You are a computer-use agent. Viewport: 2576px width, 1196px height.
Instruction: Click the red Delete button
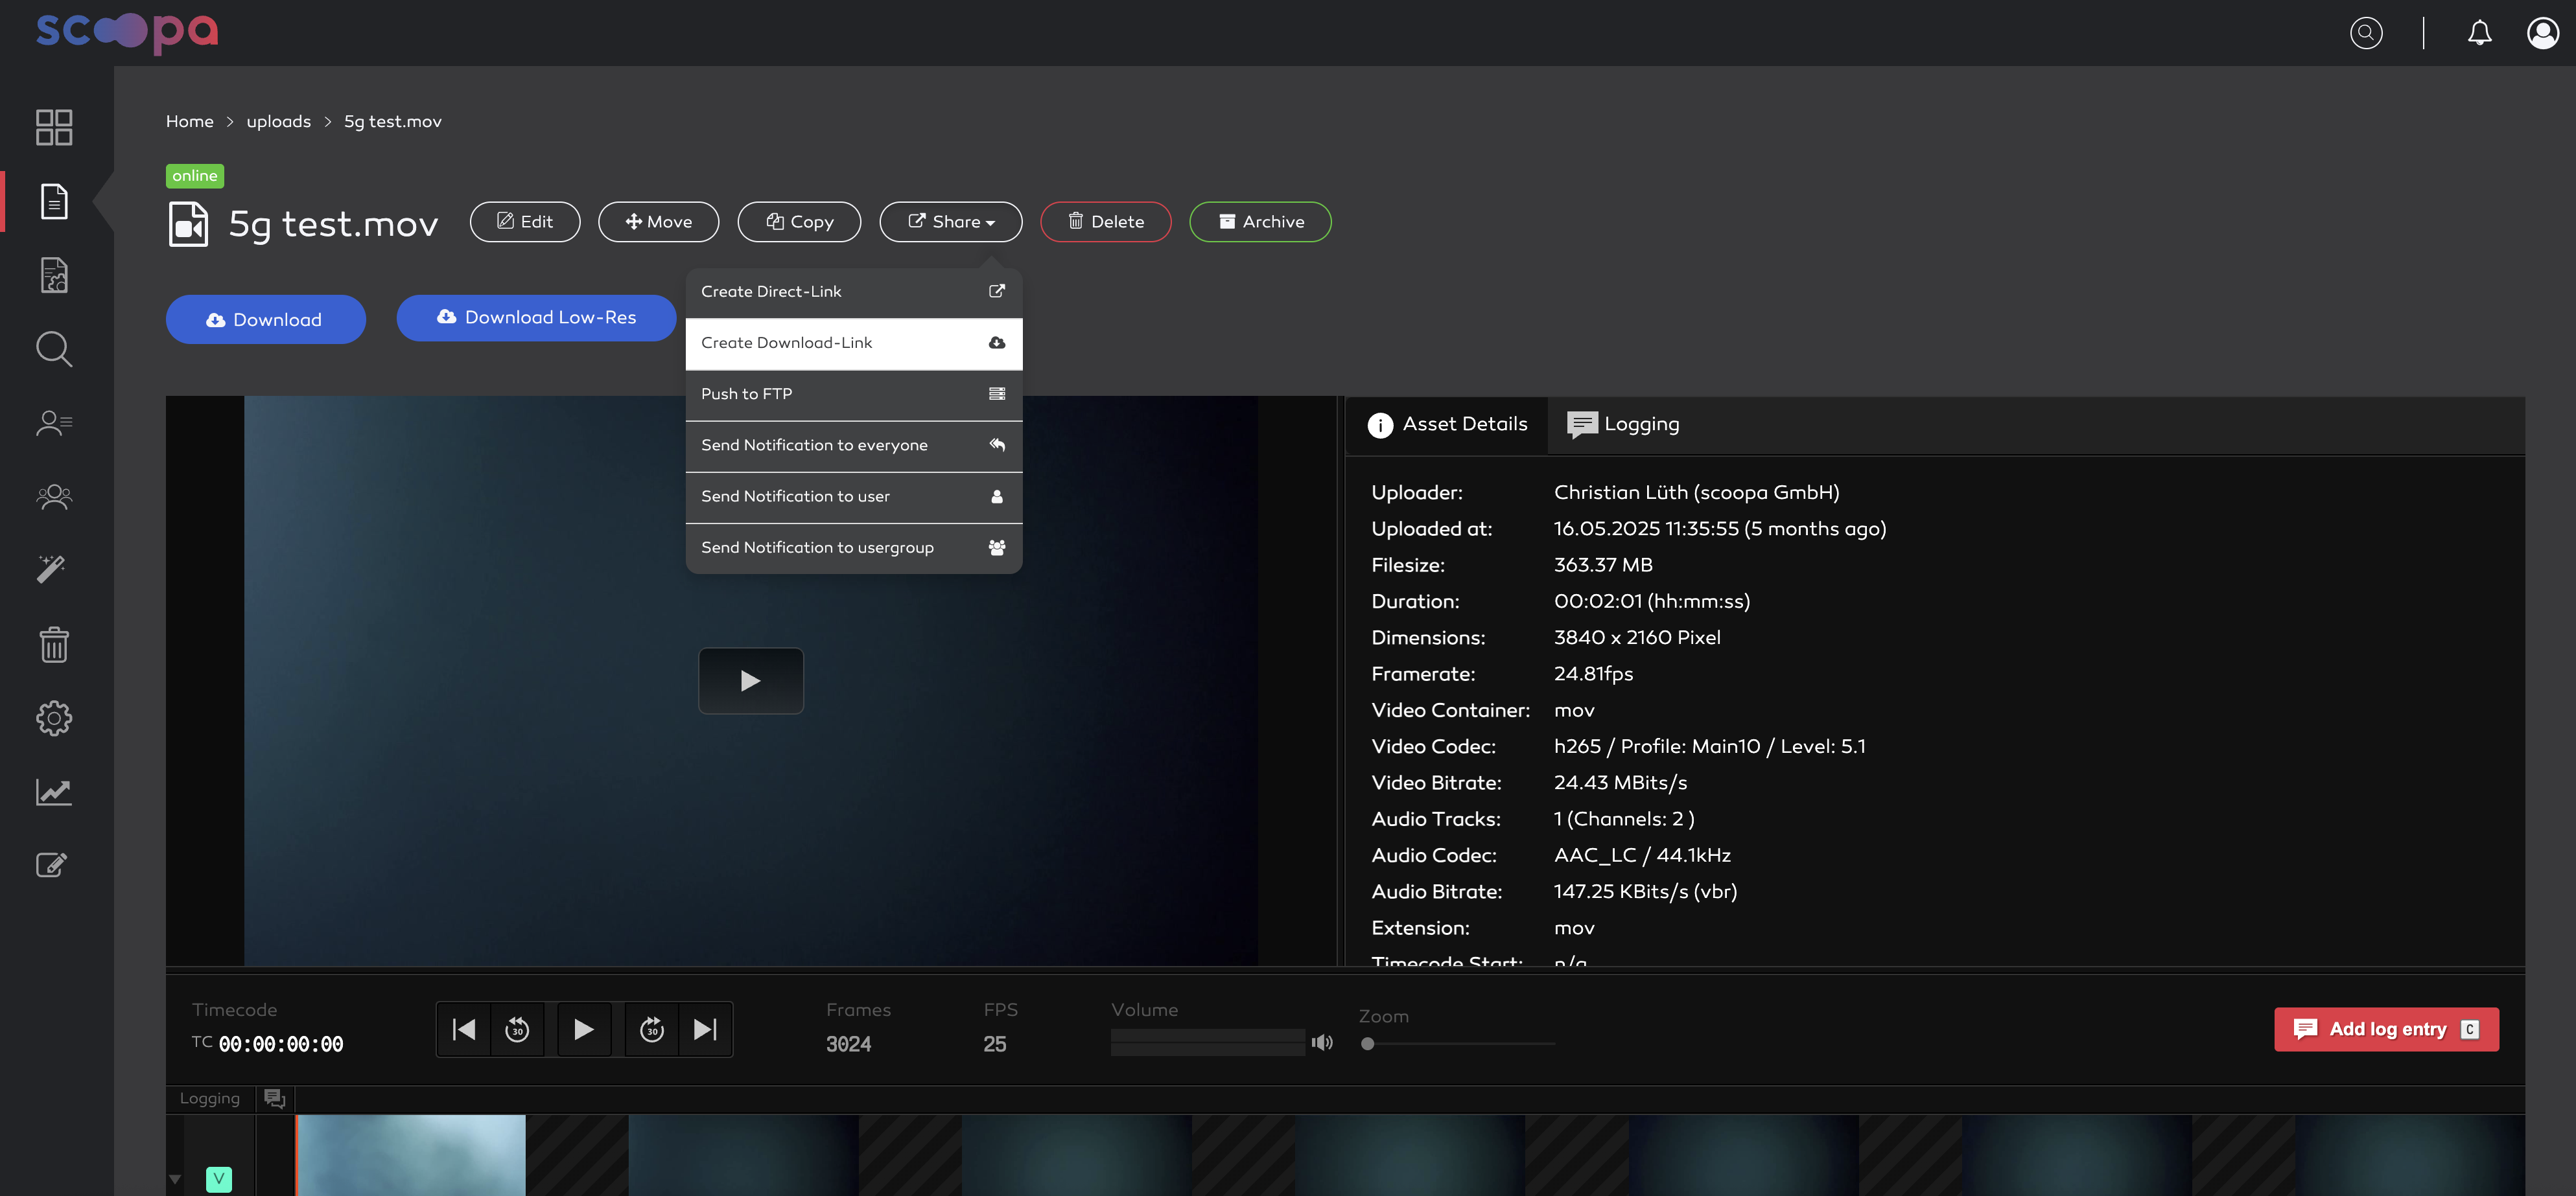coord(1106,222)
